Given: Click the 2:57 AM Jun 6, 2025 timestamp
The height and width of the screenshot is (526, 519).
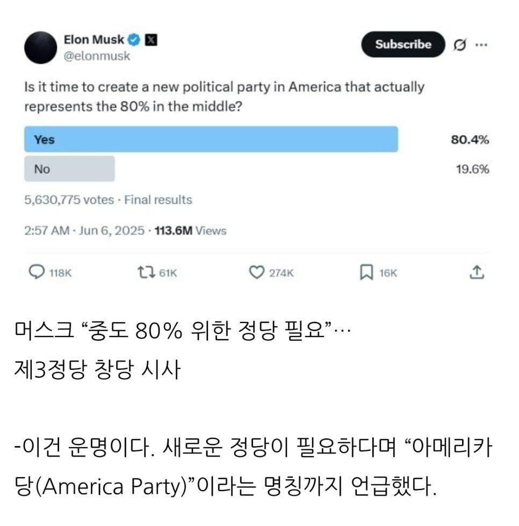Looking at the screenshot, I should click(x=84, y=231).
